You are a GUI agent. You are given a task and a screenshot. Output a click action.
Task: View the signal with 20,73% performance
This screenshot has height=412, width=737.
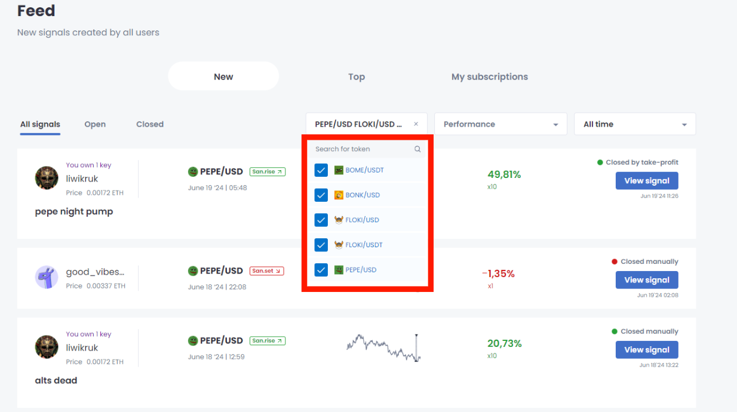pyautogui.click(x=647, y=350)
